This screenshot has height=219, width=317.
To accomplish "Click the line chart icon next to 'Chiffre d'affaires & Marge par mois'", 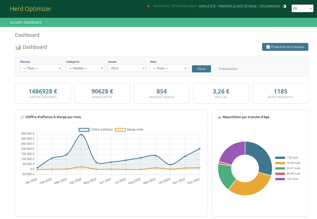I will coord(22,117).
